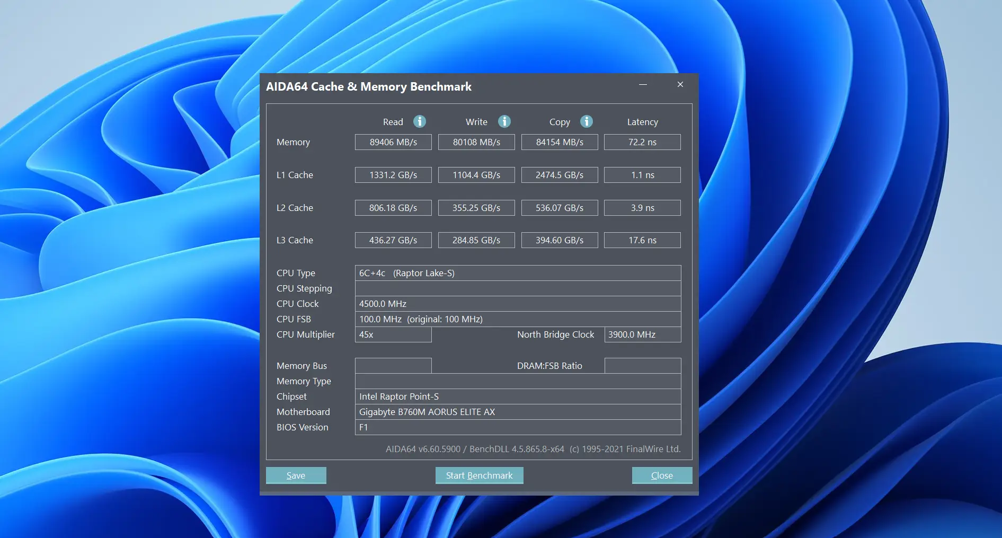Click the info icon next to Read
Image resolution: width=1002 pixels, height=538 pixels.
coord(420,121)
